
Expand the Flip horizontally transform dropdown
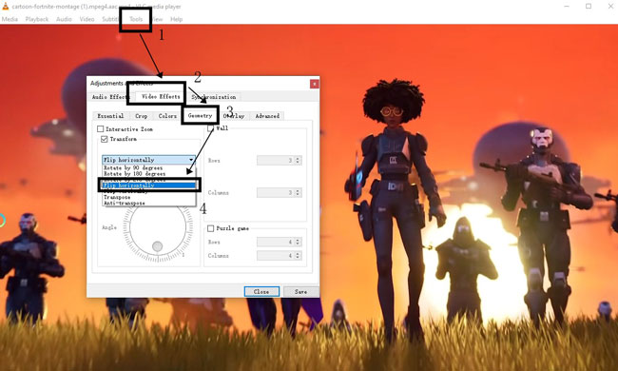point(148,160)
